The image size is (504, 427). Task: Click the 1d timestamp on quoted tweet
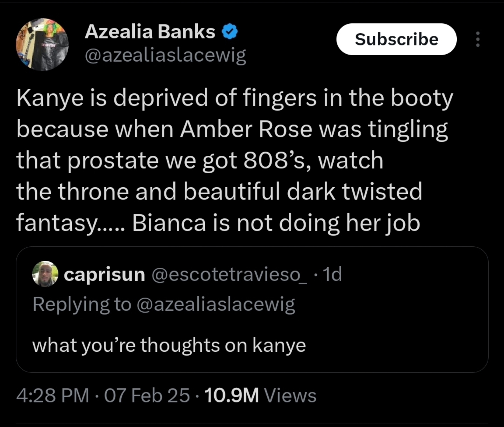332,274
